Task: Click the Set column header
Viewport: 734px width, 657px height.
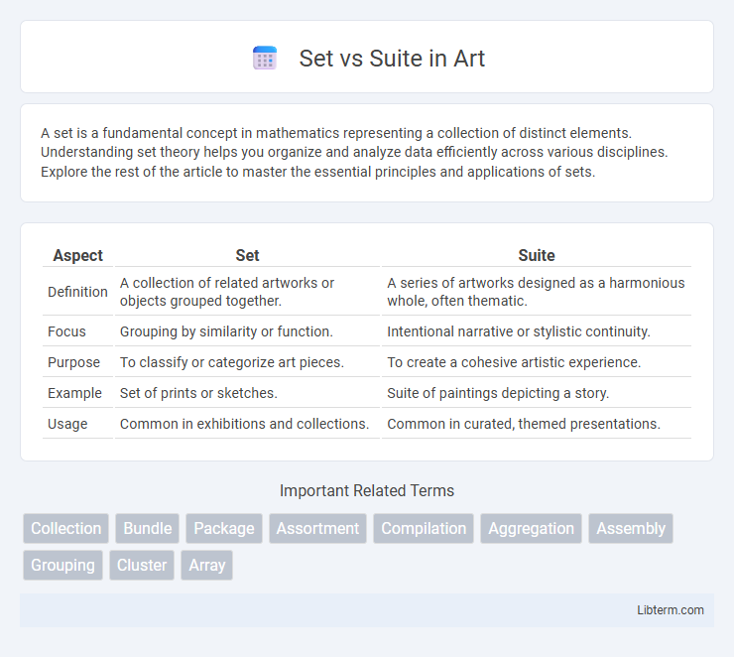Action: (x=247, y=255)
